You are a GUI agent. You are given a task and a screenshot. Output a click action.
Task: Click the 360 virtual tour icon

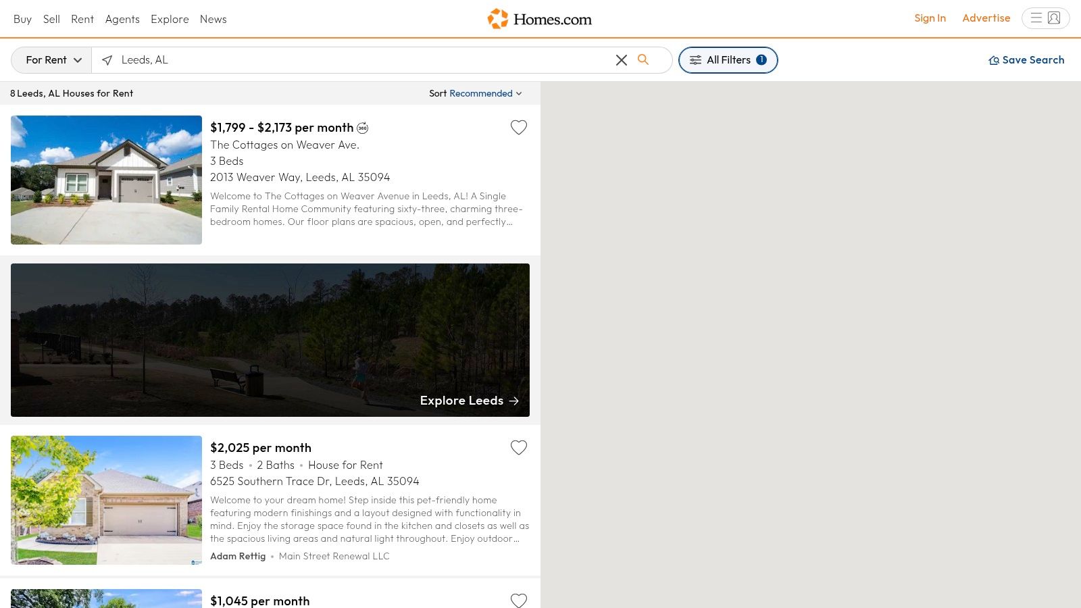coord(363,128)
